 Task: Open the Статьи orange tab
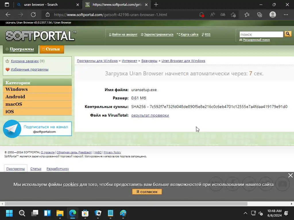click(x=52, y=49)
